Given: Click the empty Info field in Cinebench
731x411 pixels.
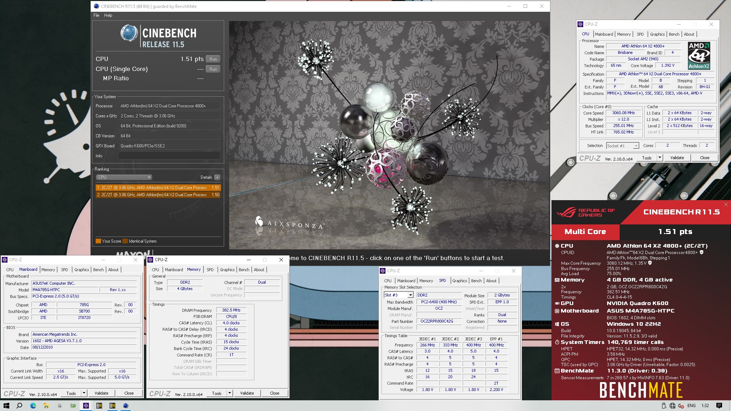Looking at the screenshot, I should [169, 156].
